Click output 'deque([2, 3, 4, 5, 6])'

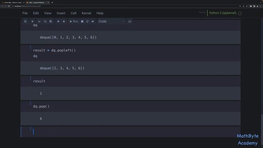62,68
